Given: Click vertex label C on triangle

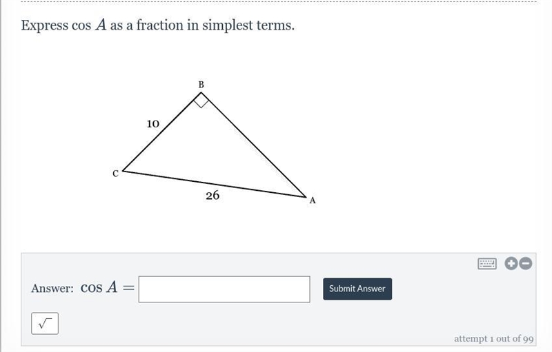Looking at the screenshot, I should [x=115, y=174].
